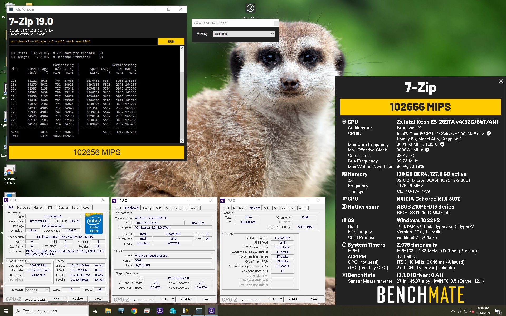Click the ASUS Z10PE-D16 Series motherboard text

pos(425,207)
